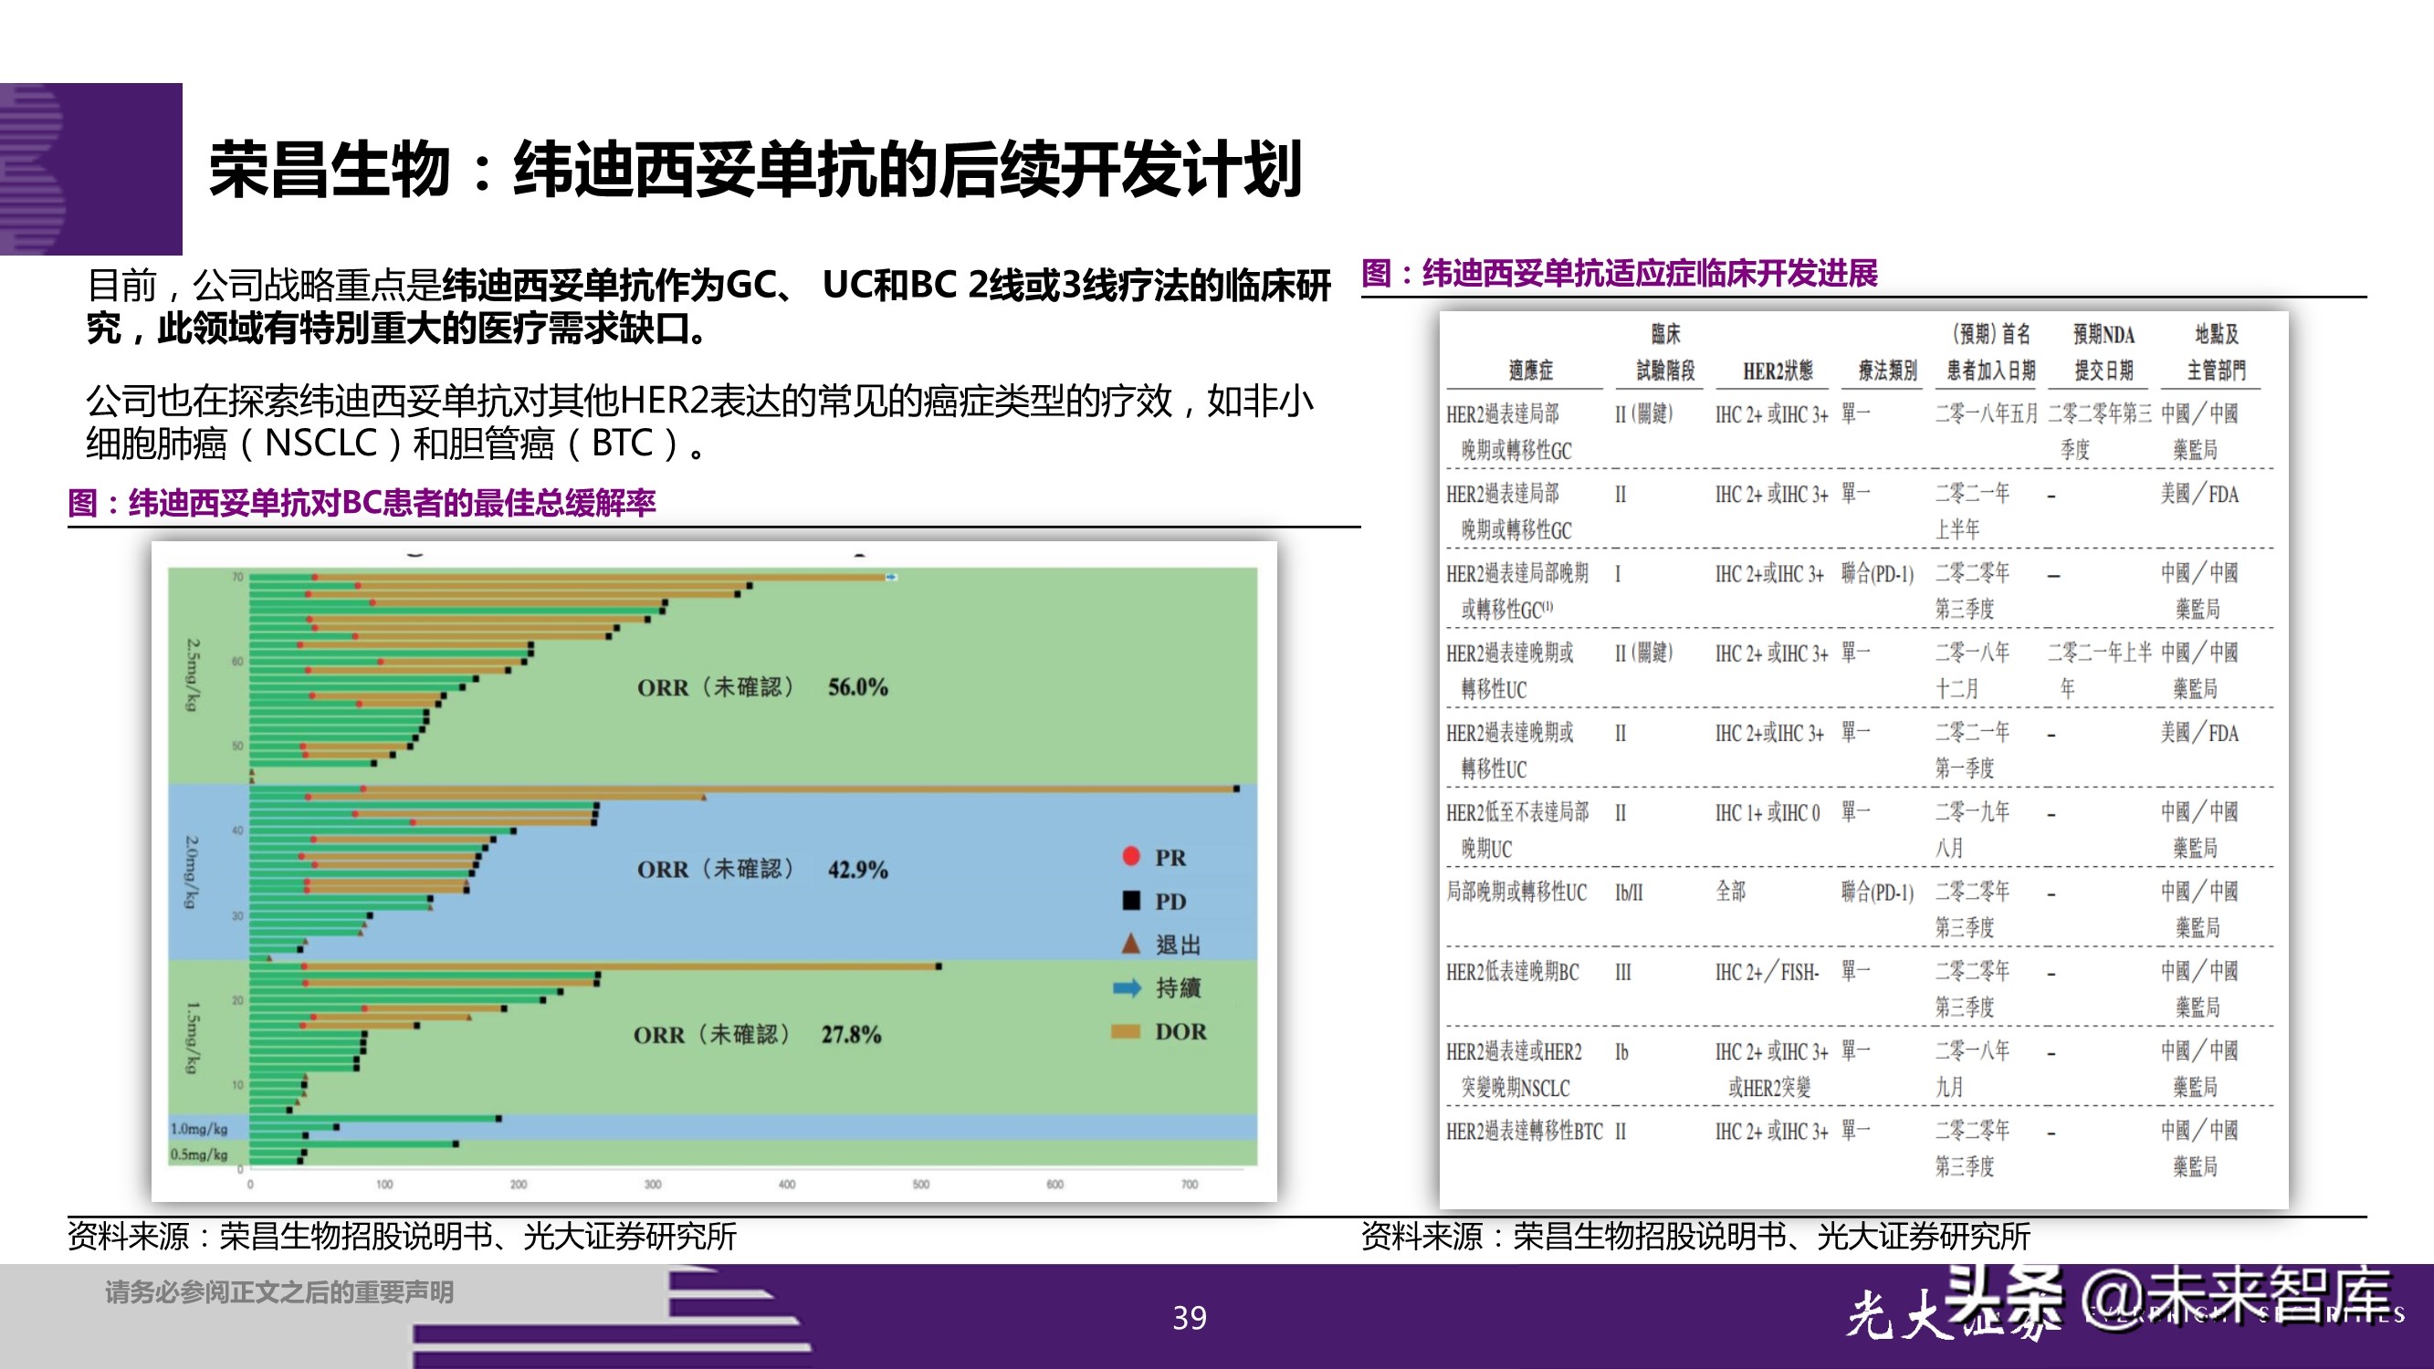The width and height of the screenshot is (2434, 1369).
Task: Click the blue 持續 arrow legend icon
Action: point(1130,988)
